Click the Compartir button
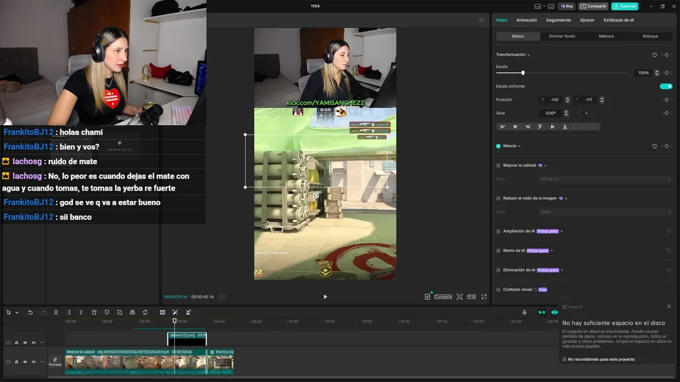This screenshot has height=382, width=680. tap(593, 6)
